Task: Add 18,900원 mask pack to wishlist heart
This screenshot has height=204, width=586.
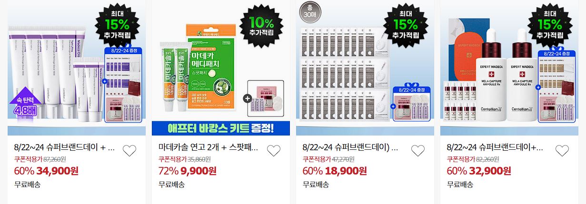Action: [x=418, y=151]
